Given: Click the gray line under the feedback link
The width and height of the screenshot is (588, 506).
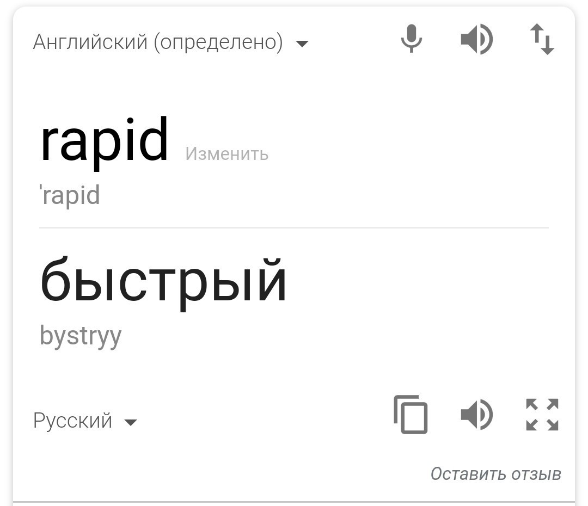Looking at the screenshot, I should (294, 502).
